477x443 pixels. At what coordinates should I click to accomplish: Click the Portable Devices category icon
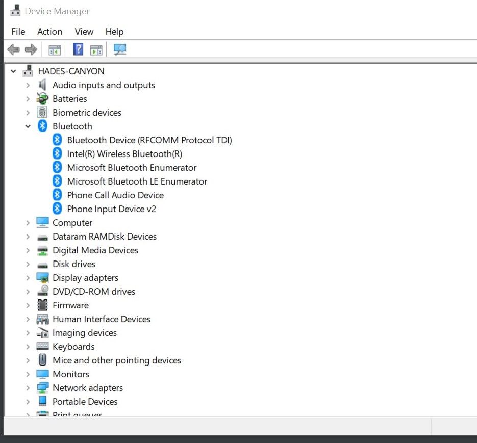(42, 401)
